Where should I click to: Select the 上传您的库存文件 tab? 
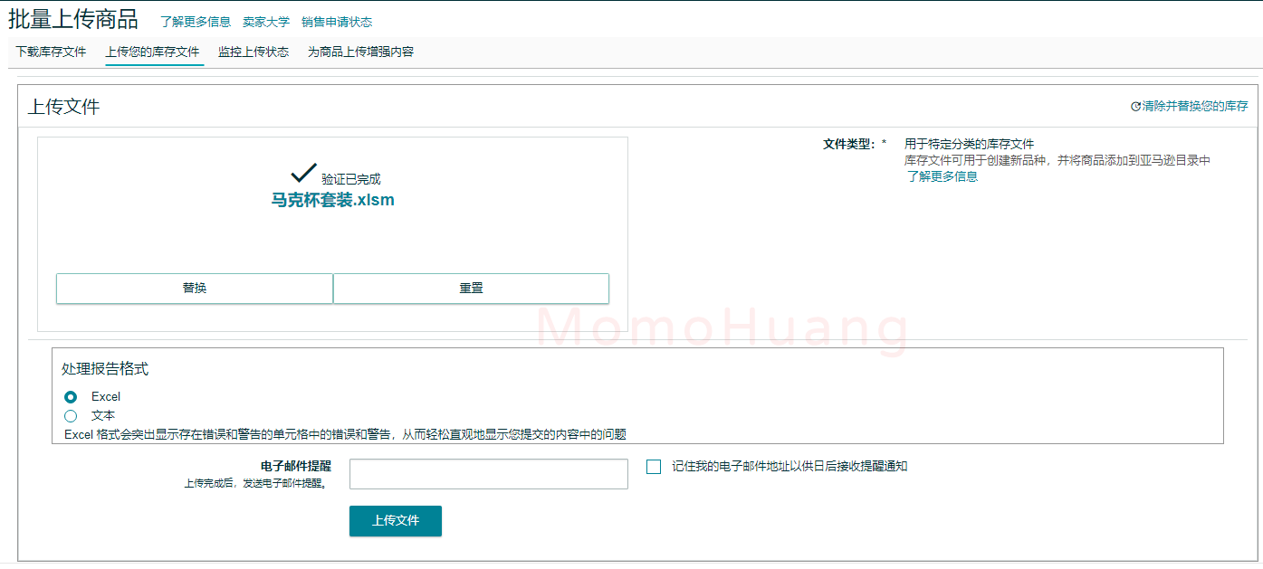[153, 52]
